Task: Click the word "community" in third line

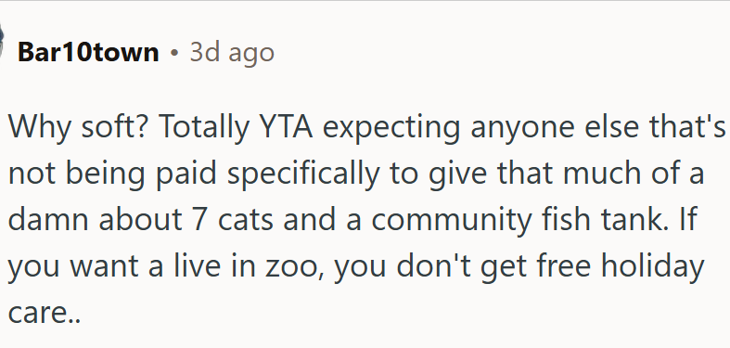Action: coord(451,221)
